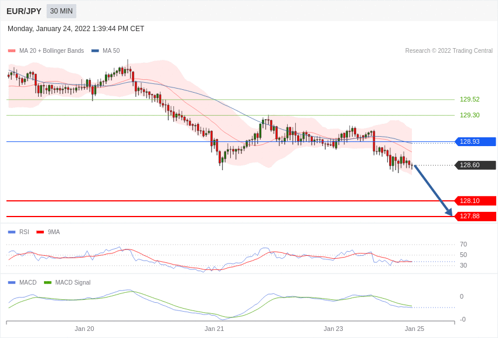Toggle the MACD legend label
Image resolution: width=498 pixels, height=338 pixels.
click(x=28, y=282)
